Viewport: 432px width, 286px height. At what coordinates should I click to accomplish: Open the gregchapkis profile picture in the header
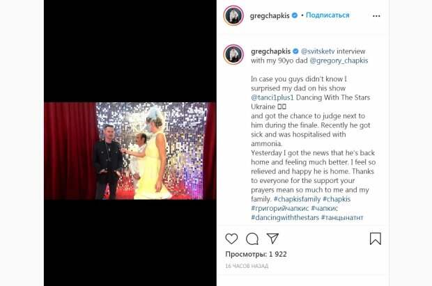[233, 15]
